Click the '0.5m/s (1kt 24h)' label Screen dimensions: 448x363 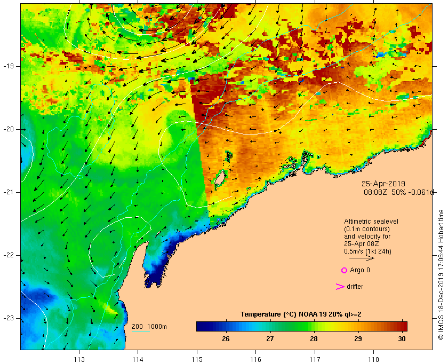[x=367, y=251]
